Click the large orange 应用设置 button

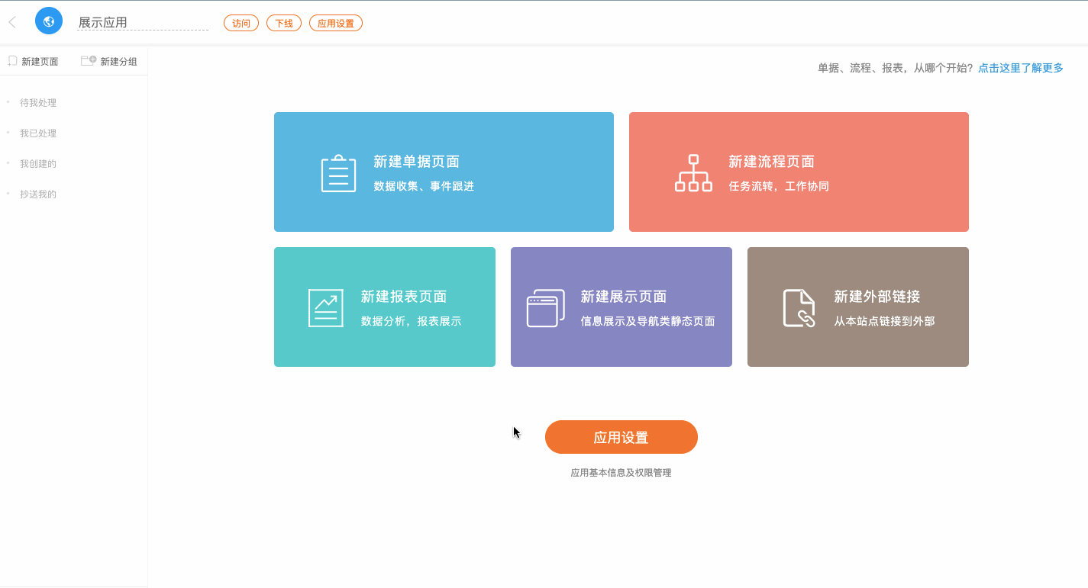coord(621,437)
